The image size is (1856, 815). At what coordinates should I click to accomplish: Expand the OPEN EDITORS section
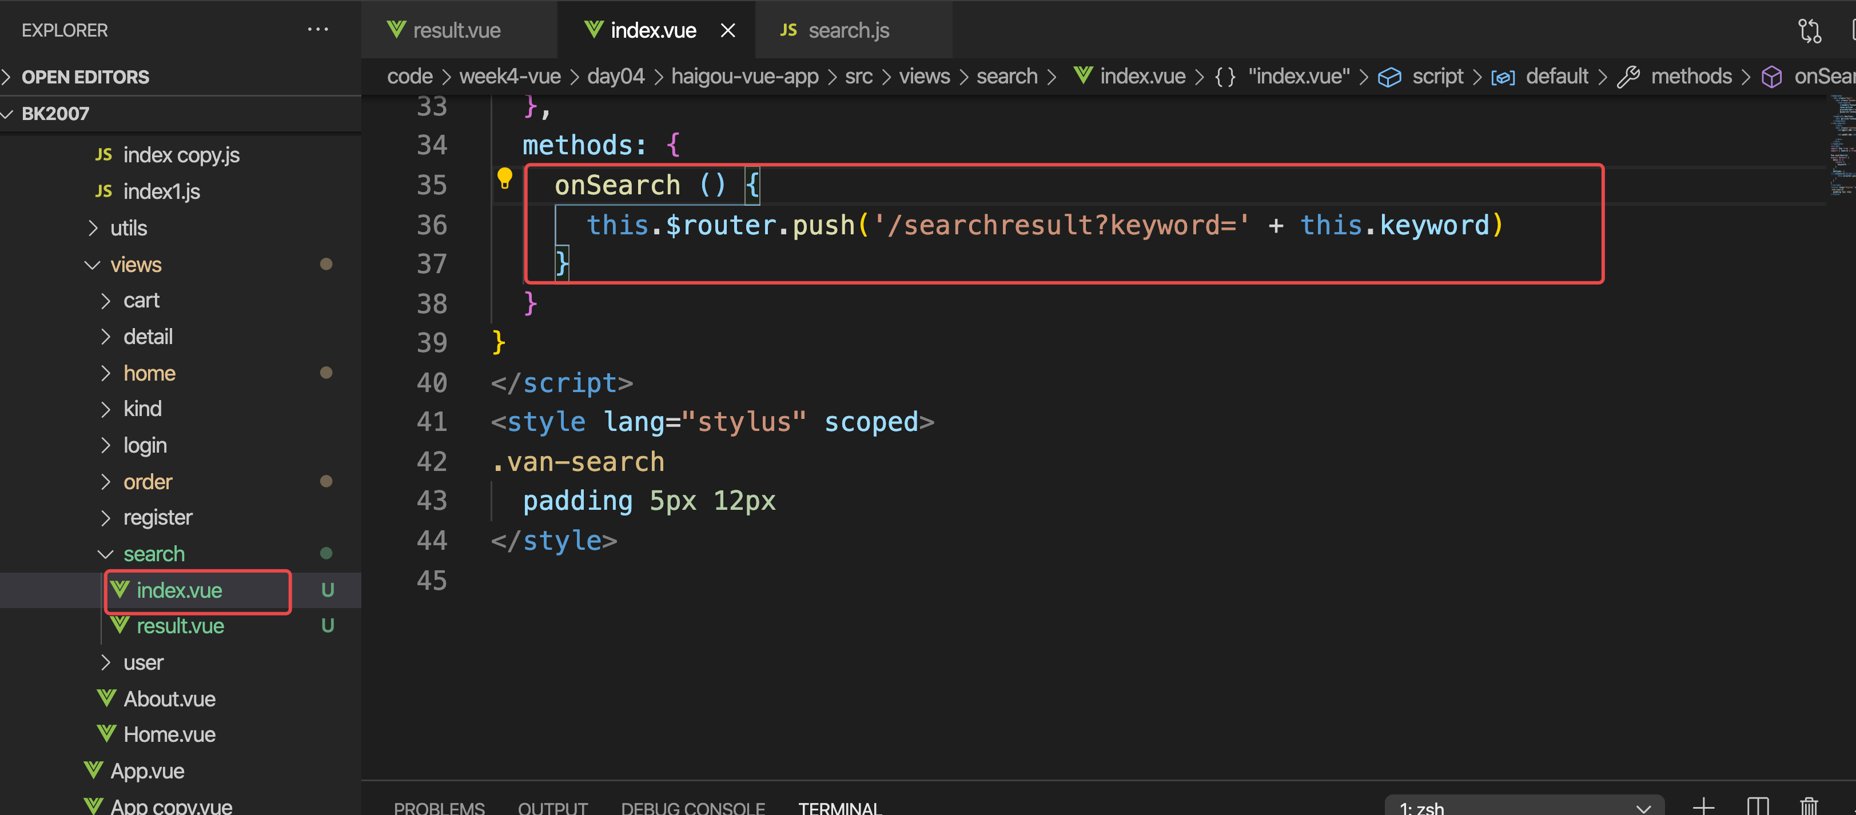(85, 77)
